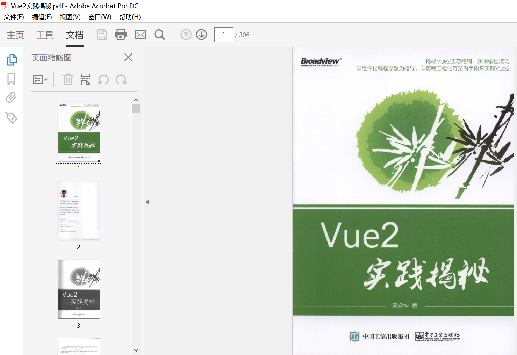
Task: Collapse the navigation pane with triangle
Action: pos(147,202)
